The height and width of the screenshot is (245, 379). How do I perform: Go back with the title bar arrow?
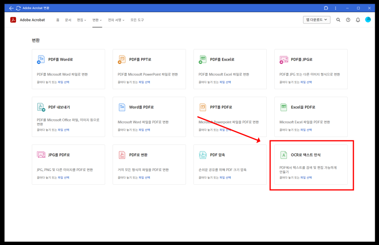coord(11,8)
